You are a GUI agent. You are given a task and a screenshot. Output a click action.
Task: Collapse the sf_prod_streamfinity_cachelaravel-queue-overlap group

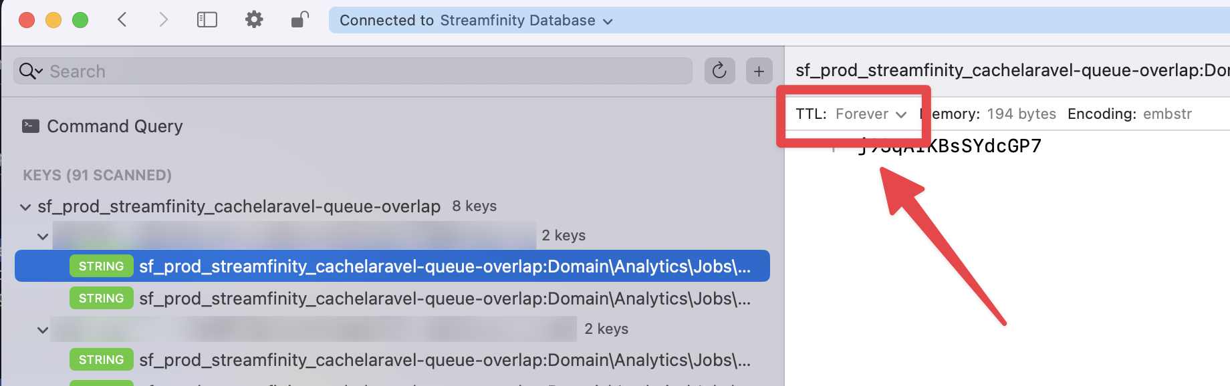pyautogui.click(x=25, y=207)
